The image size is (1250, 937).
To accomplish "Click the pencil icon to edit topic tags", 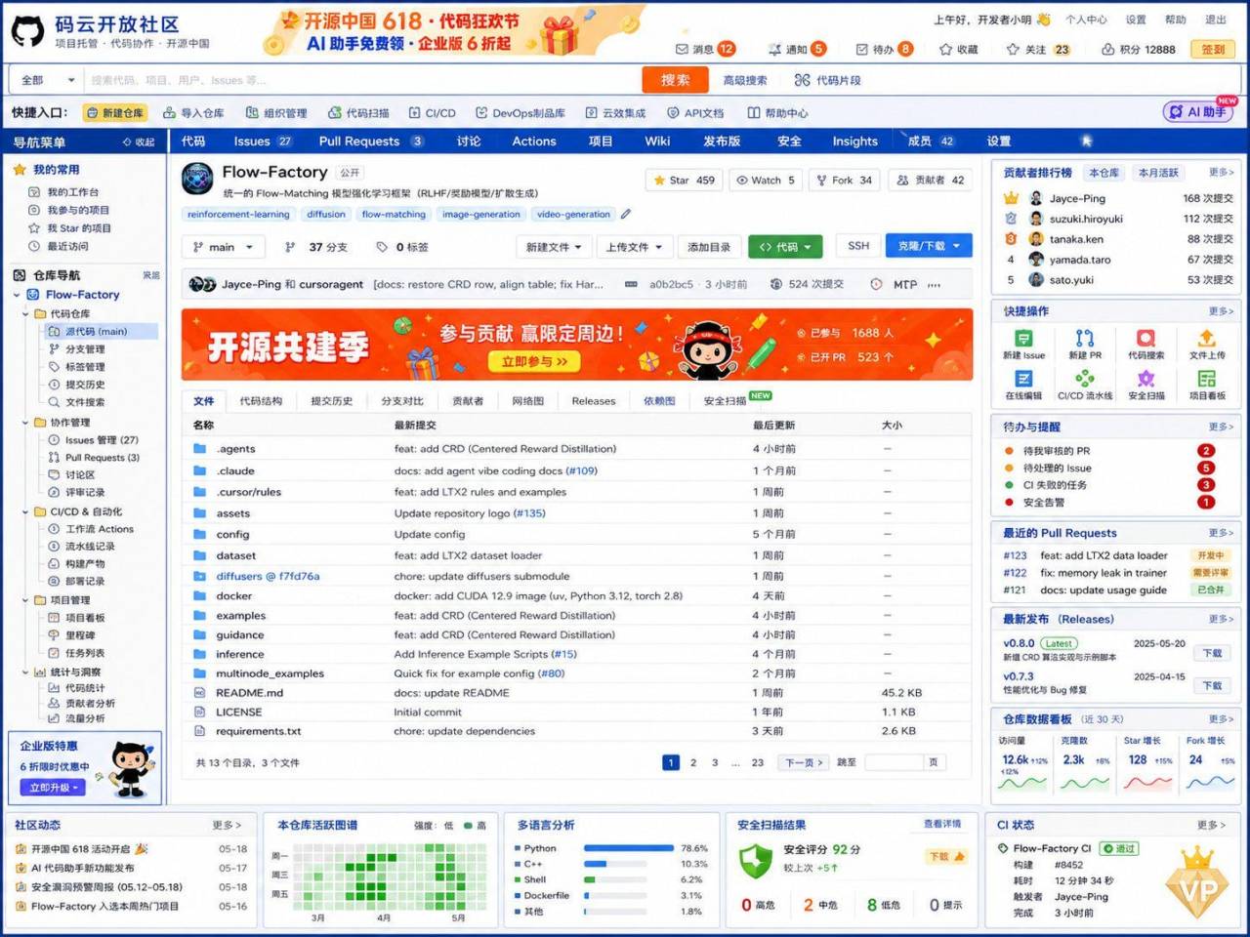I will (626, 214).
